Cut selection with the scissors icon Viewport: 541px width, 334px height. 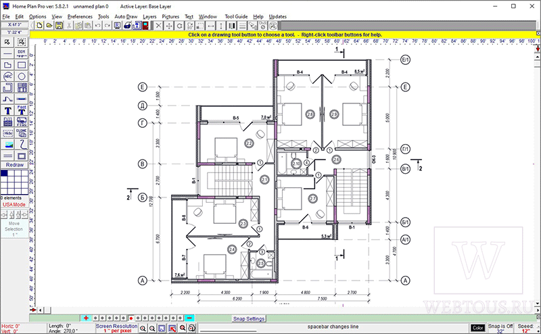click(69, 26)
